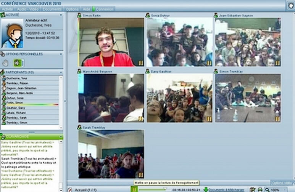The image size is (295, 192).
Task: Select participant Tremblay, Simon in list
Action: tap(30, 123)
